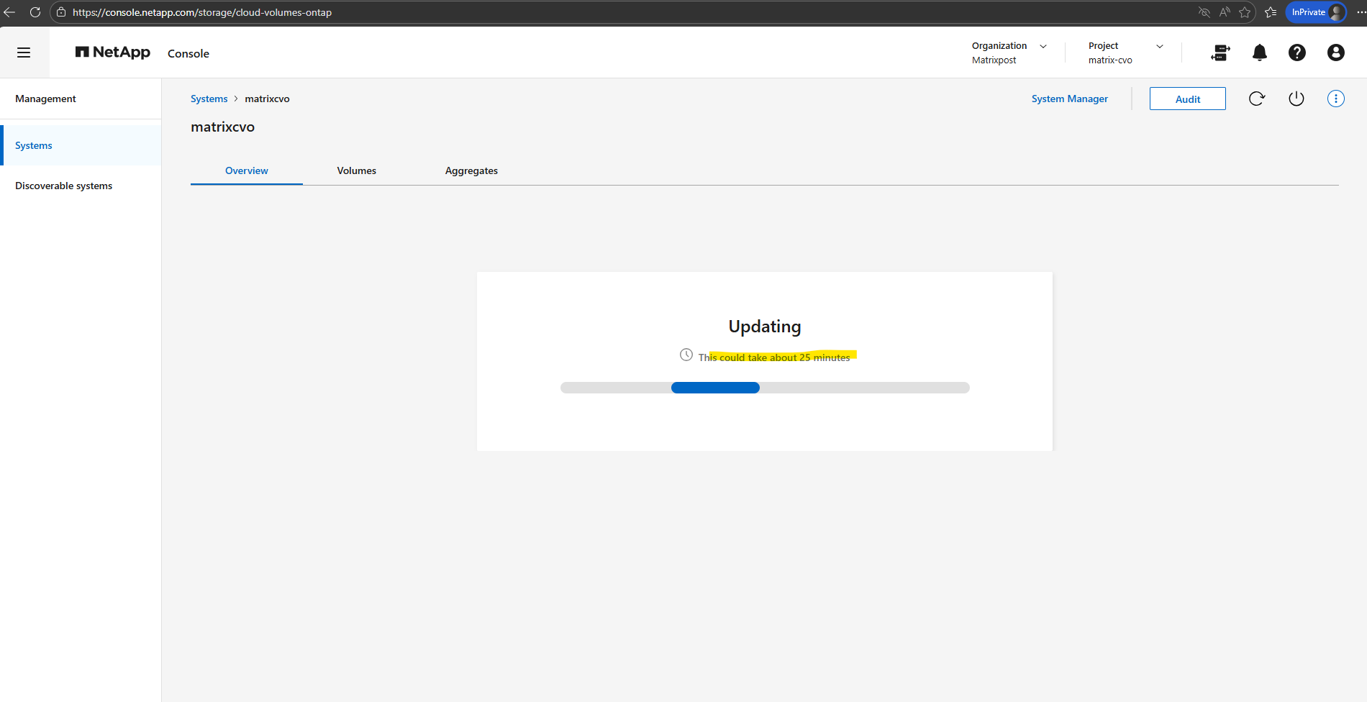Open the notifications bell
The width and height of the screenshot is (1367, 702).
[1260, 53]
